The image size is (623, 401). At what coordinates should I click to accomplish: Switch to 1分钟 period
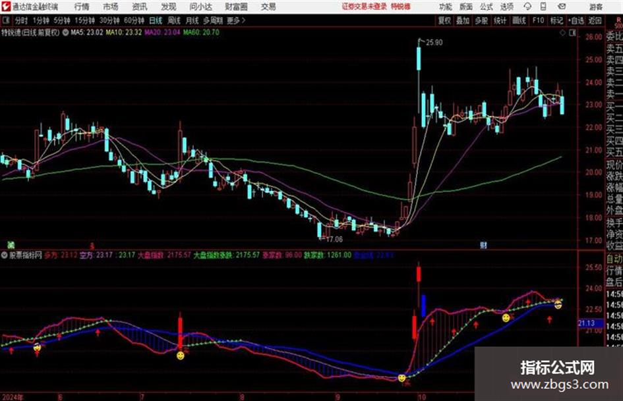click(41, 20)
